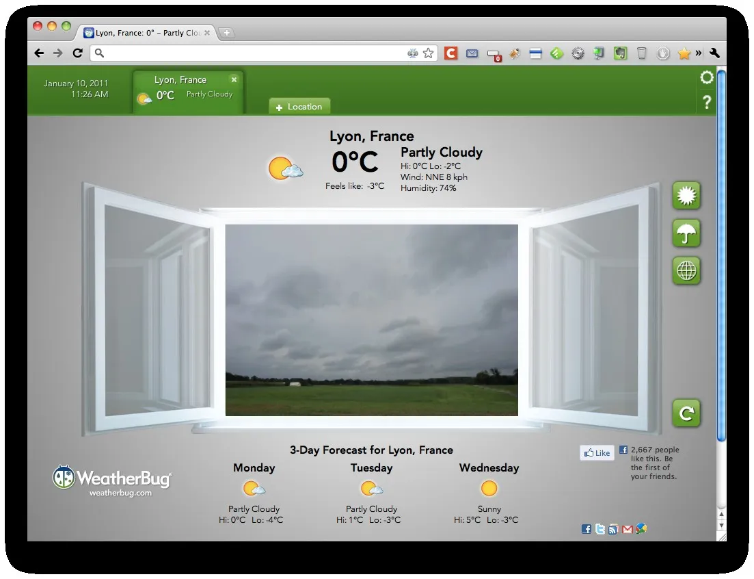Screen dimensions: 754x579
Task: Share via the Google Buzz icon
Action: coord(641,528)
